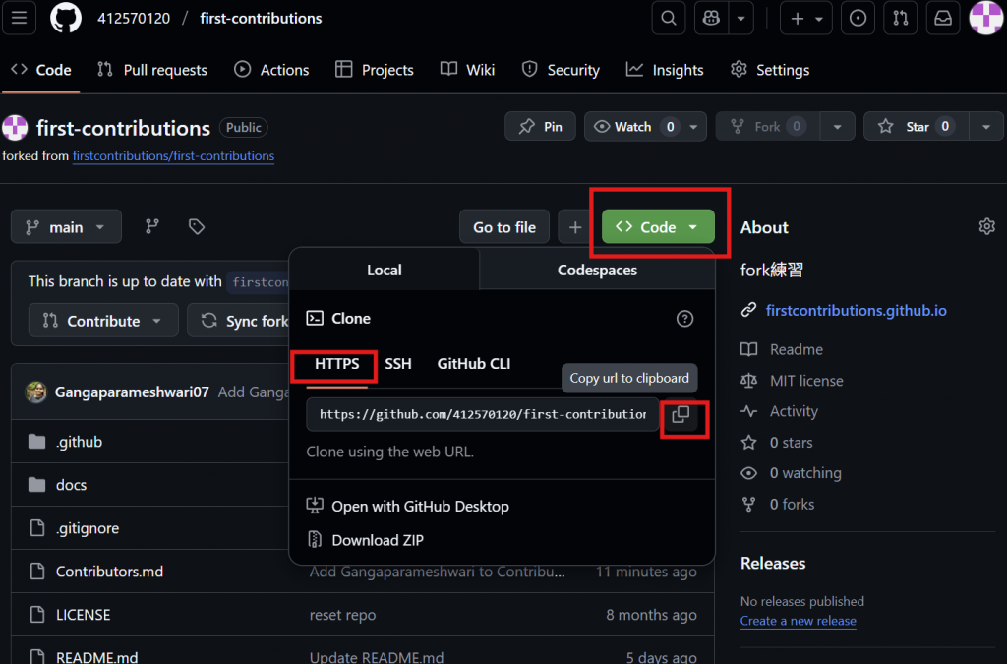1007x664 pixels.
Task: Switch to the Pull requests tab
Action: click(152, 70)
